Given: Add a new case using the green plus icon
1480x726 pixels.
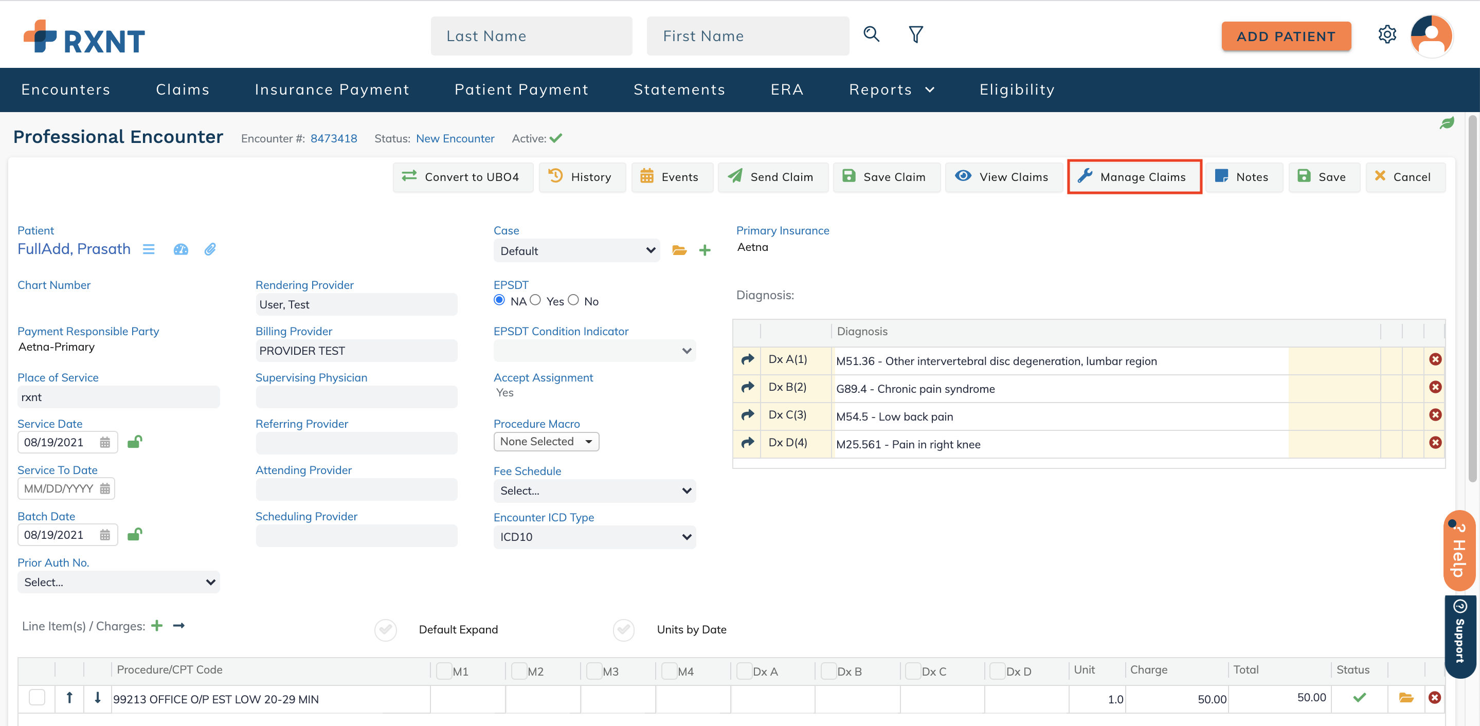Looking at the screenshot, I should point(706,250).
